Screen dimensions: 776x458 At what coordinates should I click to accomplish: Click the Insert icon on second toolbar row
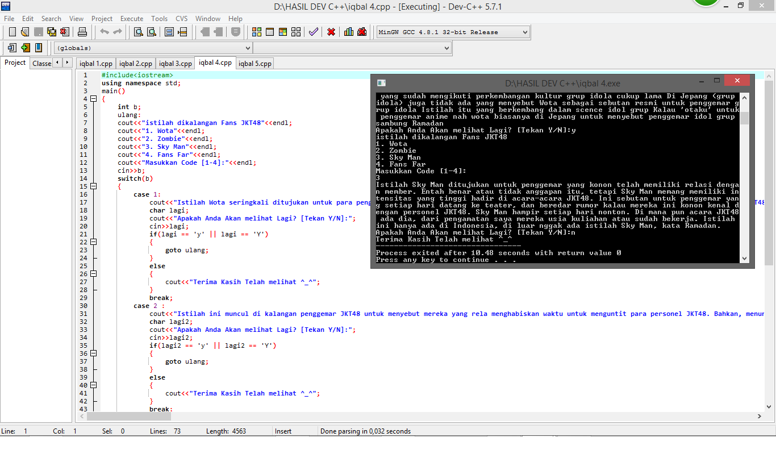[x=12, y=48]
